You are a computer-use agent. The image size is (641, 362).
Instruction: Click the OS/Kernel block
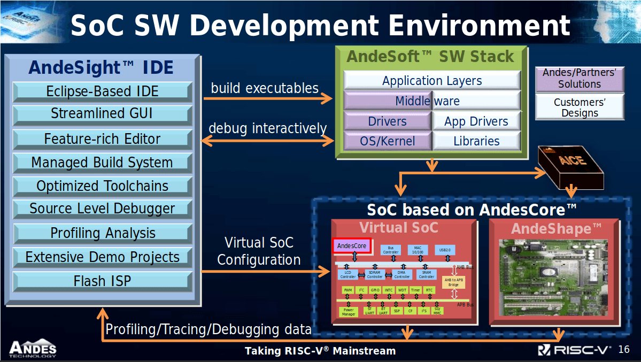[388, 141]
